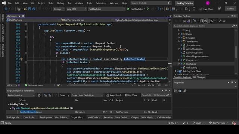
Task: Open Group by Project then Definition dropdown
Action: [x=87, y=95]
